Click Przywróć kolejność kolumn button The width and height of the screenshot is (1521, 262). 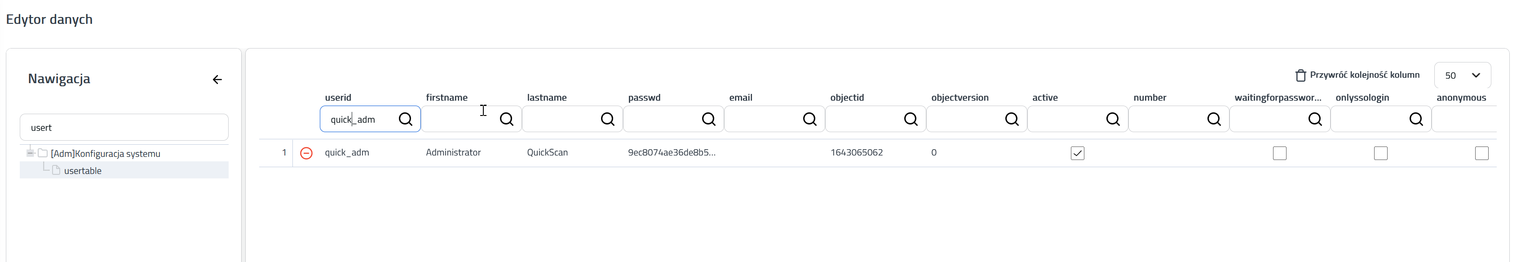click(x=1357, y=75)
